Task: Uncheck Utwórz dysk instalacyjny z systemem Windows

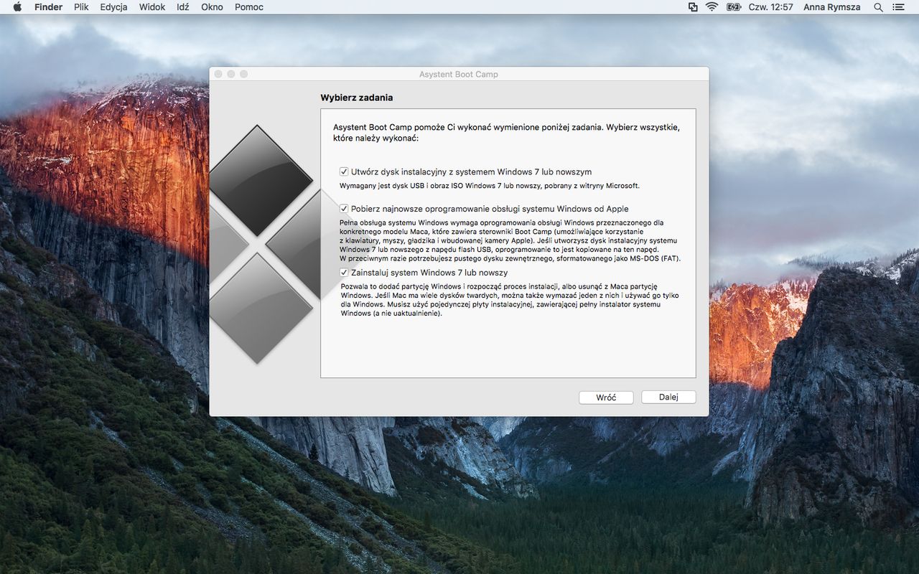Action: click(x=344, y=172)
